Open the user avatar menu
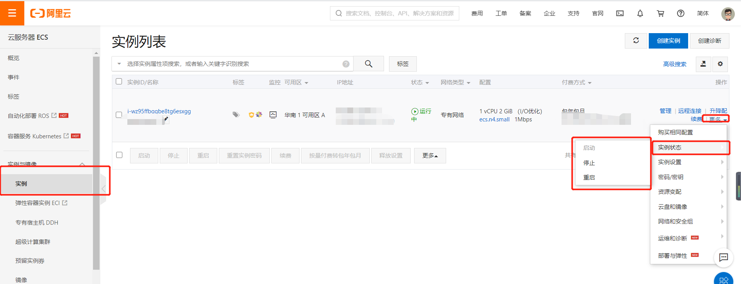The width and height of the screenshot is (741, 284). 728,14
